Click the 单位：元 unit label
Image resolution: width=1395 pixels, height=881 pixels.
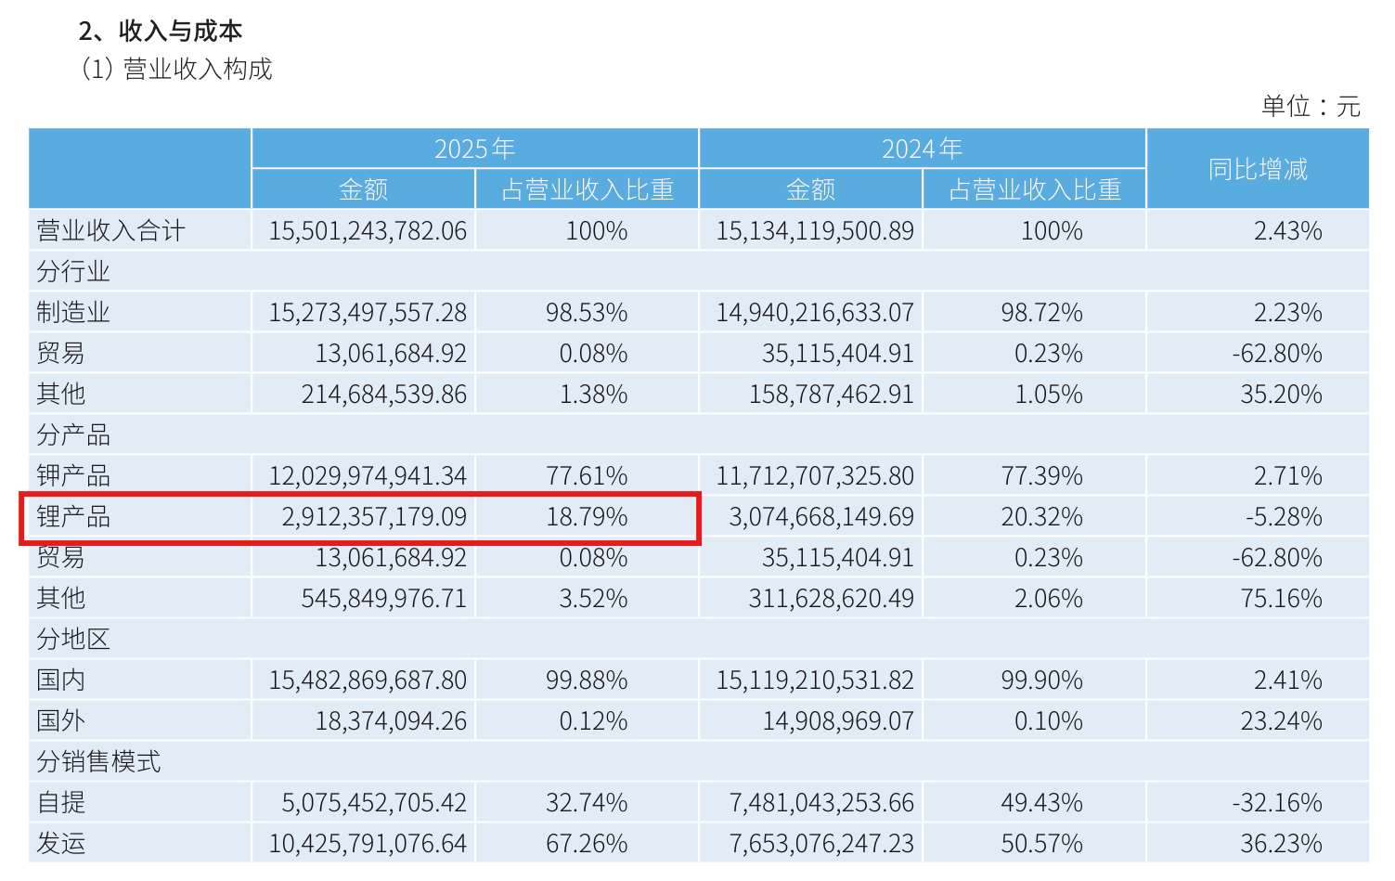pos(1311,106)
